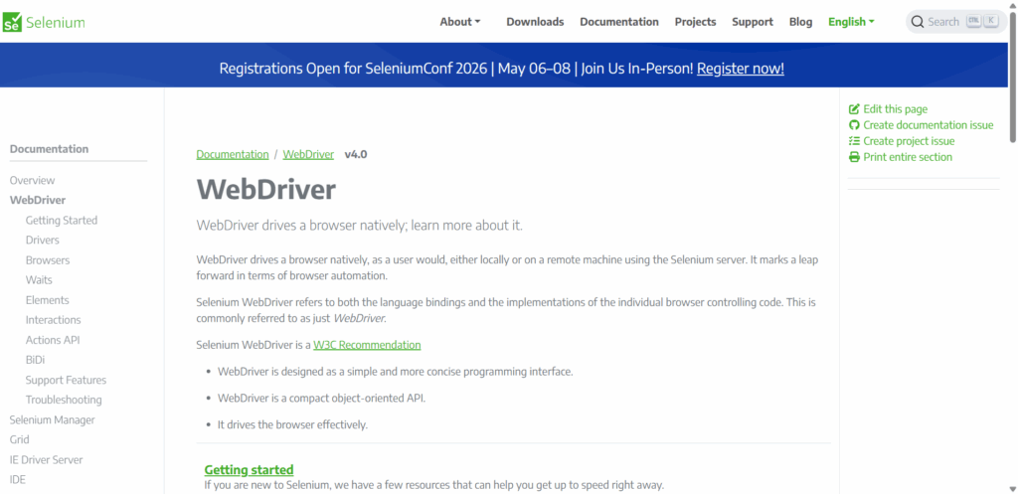
Task: Go to the Downloads page
Action: (x=535, y=22)
